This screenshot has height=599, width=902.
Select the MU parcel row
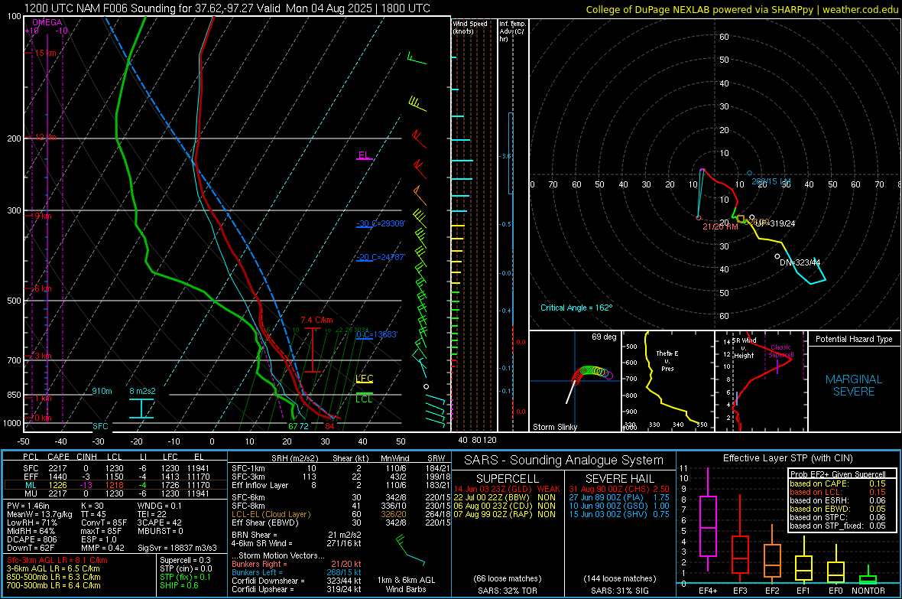[x=116, y=493]
